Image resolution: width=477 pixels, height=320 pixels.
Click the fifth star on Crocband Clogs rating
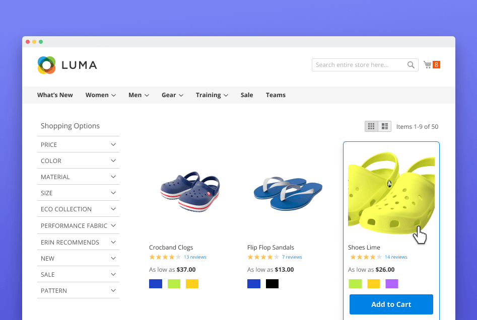tap(177, 257)
